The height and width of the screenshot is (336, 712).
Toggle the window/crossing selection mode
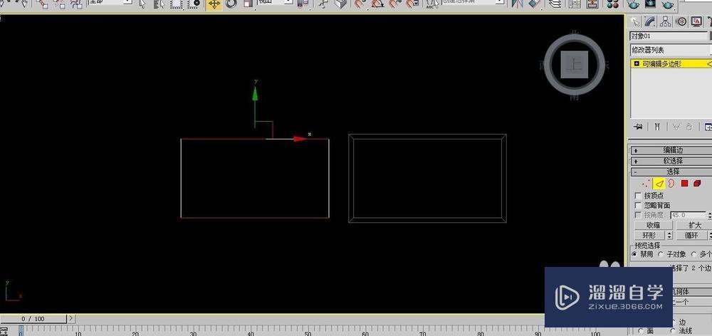pyautogui.click(x=194, y=4)
